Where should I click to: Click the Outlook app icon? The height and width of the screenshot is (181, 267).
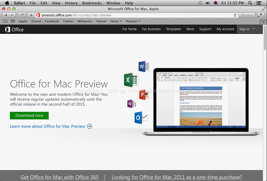click(141, 118)
